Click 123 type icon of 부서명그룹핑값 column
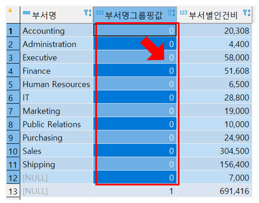The height and width of the screenshot is (203, 259). click(100, 13)
